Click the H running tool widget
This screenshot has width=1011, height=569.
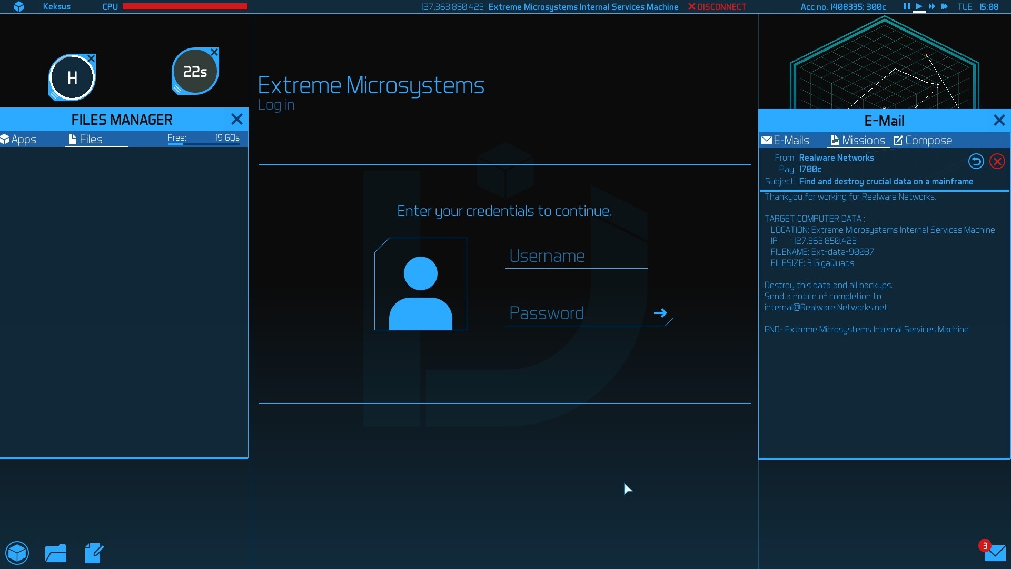point(72,78)
